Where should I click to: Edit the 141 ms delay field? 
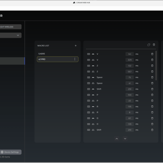point(129,54)
